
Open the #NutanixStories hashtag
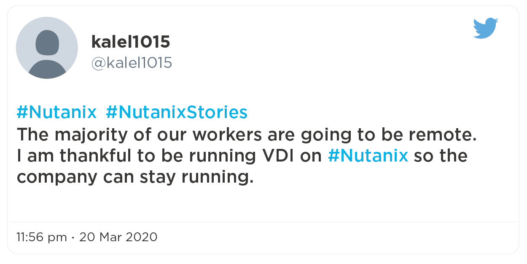pos(177,113)
